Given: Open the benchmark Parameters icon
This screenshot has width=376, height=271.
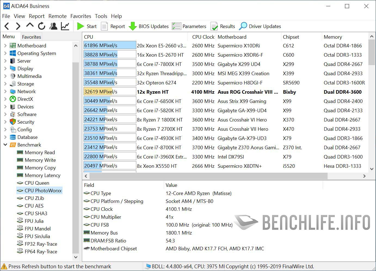Looking at the screenshot, I should (177, 26).
